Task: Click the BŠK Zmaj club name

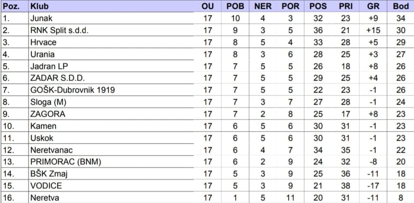Action: 49,174
